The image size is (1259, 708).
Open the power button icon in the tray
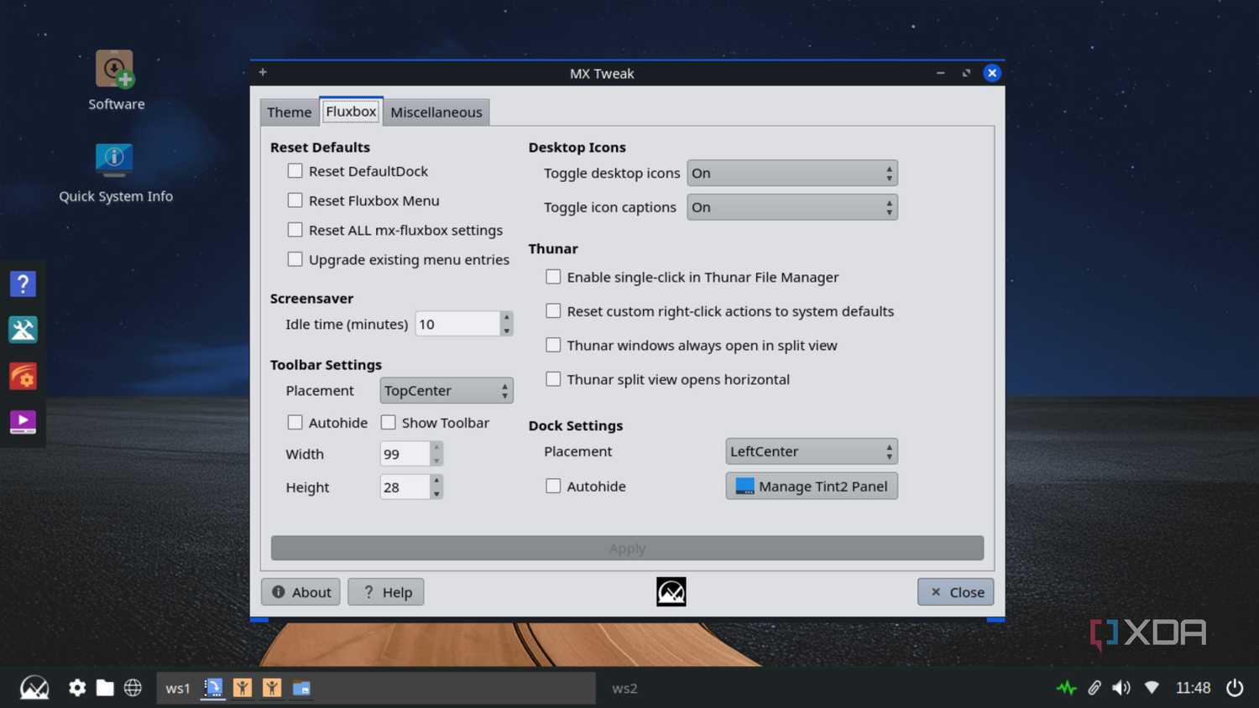click(1235, 688)
